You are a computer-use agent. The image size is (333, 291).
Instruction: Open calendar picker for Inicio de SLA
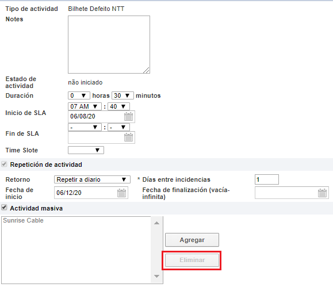[x=128, y=116]
